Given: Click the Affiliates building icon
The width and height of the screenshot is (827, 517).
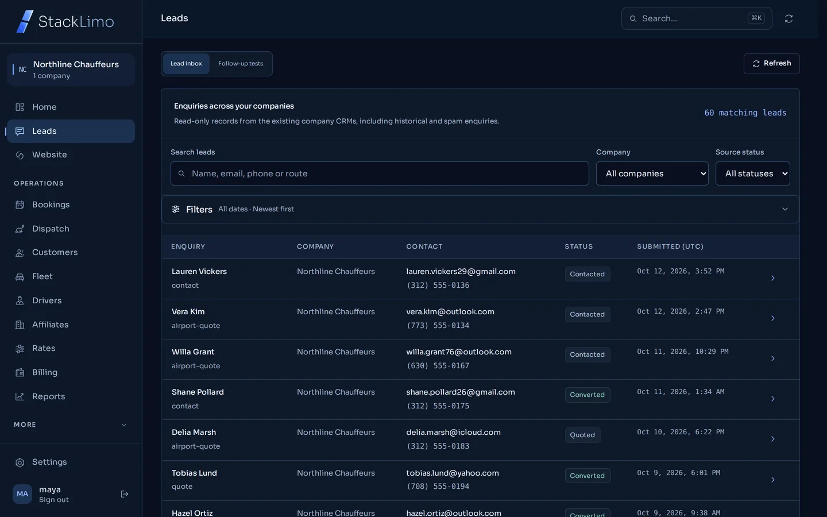Looking at the screenshot, I should pyautogui.click(x=20, y=325).
